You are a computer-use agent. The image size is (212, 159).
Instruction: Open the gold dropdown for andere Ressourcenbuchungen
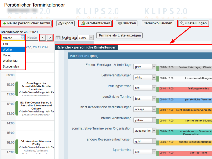145,141
